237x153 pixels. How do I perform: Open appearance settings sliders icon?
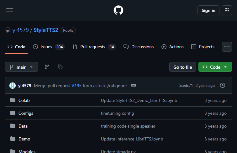click(227, 10)
